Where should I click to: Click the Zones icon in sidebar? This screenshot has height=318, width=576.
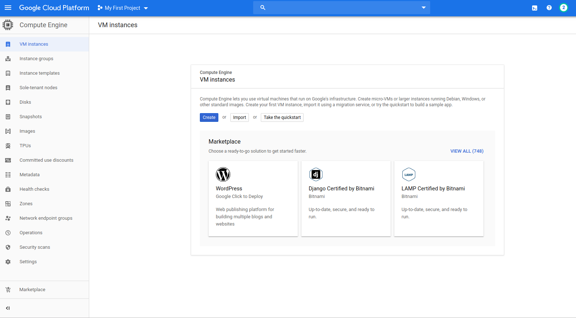pyautogui.click(x=8, y=204)
